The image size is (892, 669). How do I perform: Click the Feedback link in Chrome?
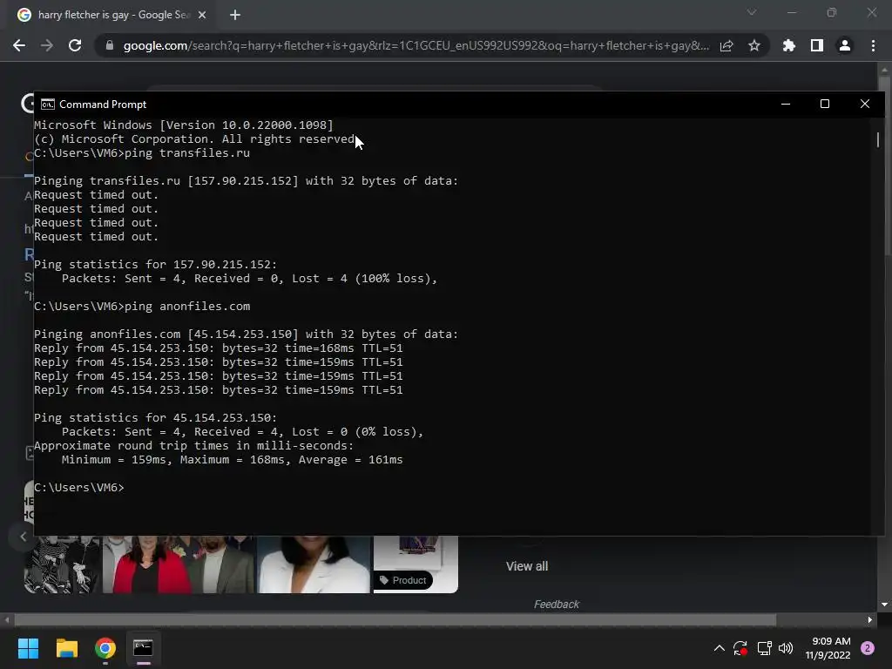[x=557, y=605]
